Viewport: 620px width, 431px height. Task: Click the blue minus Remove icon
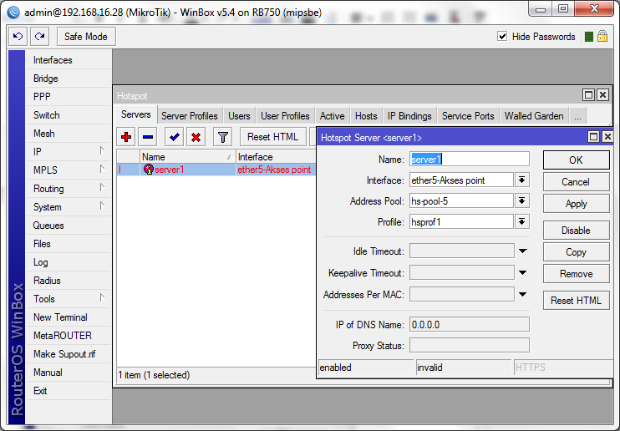pyautogui.click(x=148, y=137)
